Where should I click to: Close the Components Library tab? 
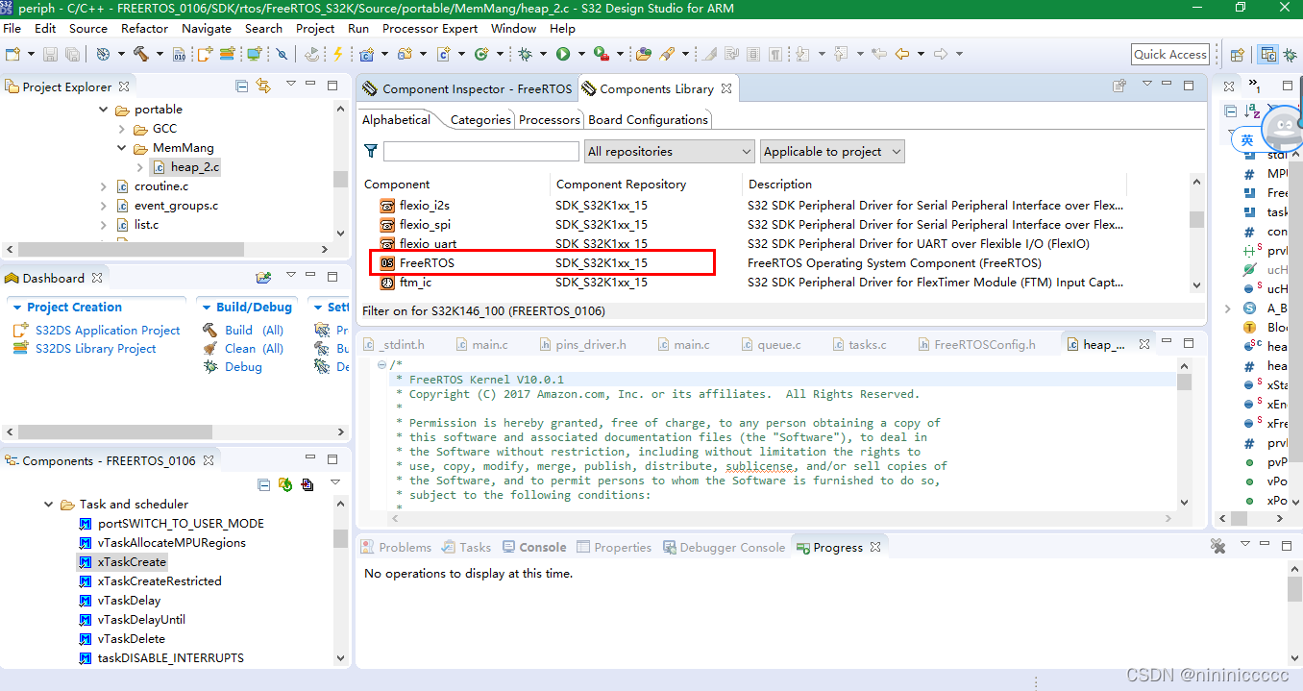(x=726, y=88)
